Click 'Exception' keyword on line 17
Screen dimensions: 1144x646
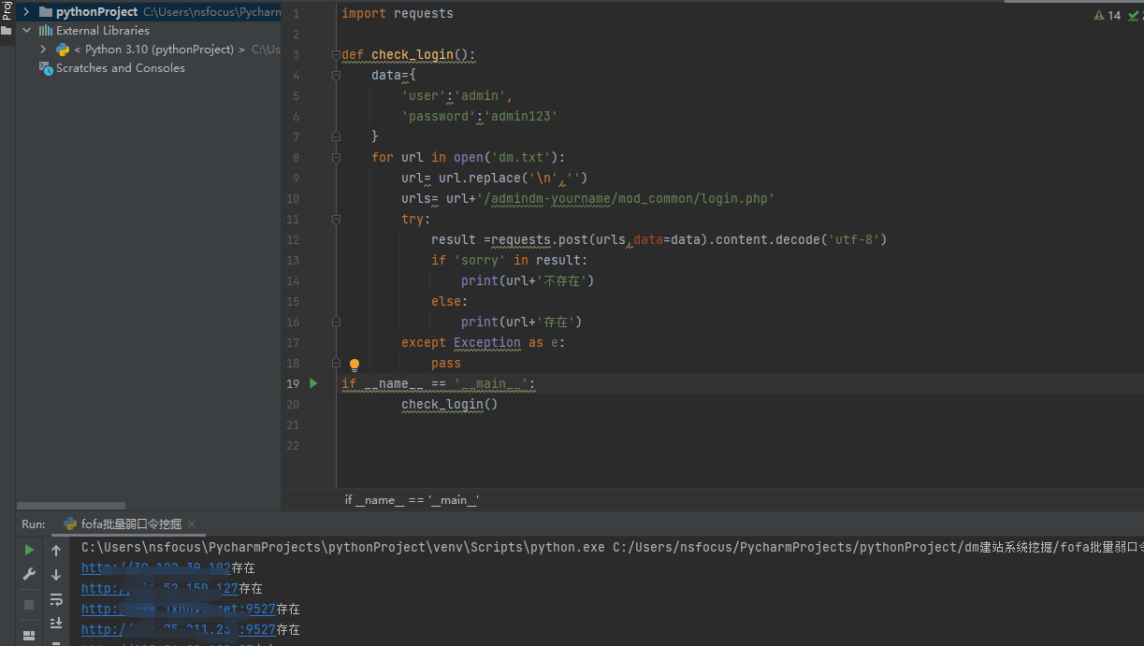tap(487, 343)
